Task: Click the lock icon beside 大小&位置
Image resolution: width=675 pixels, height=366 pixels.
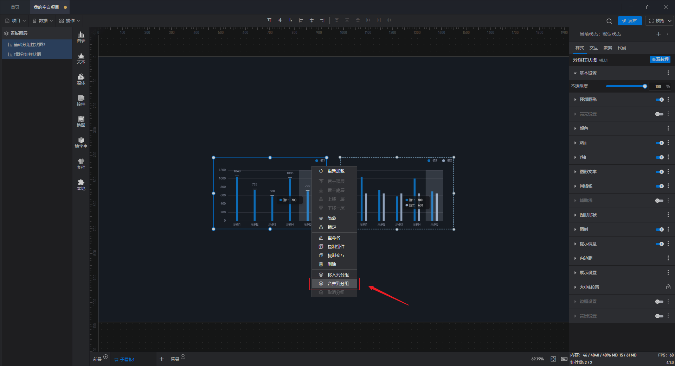Action: tap(668, 287)
